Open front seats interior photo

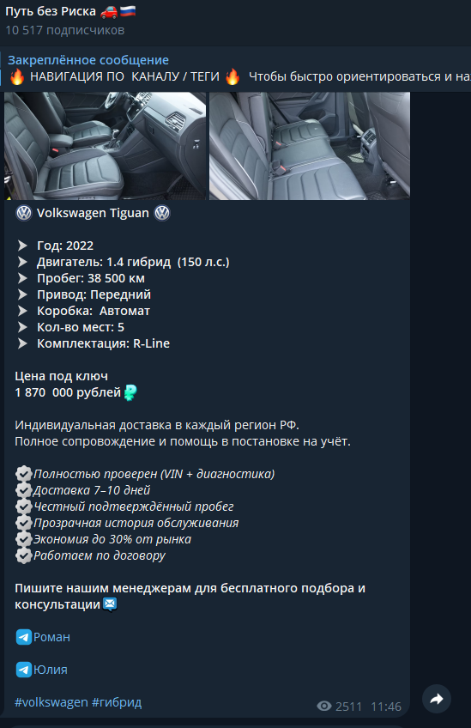tap(105, 146)
